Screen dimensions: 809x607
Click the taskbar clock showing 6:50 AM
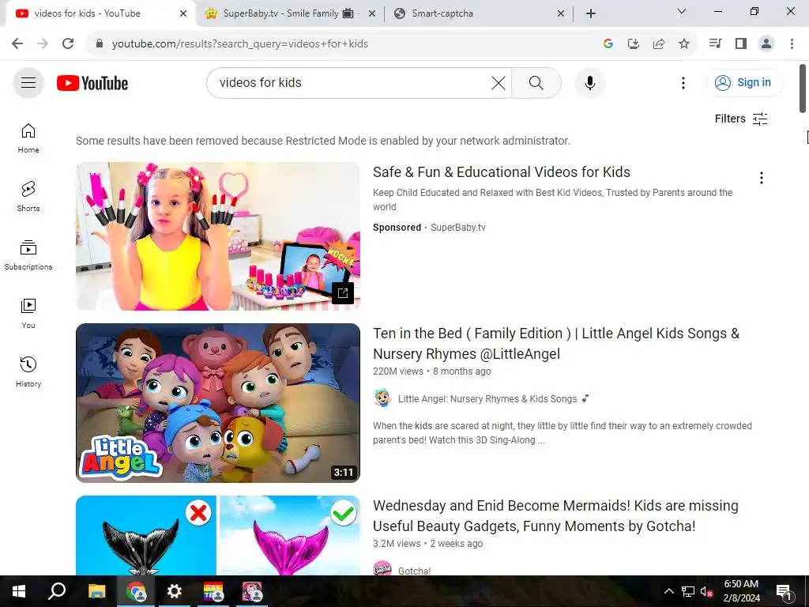tap(741, 591)
